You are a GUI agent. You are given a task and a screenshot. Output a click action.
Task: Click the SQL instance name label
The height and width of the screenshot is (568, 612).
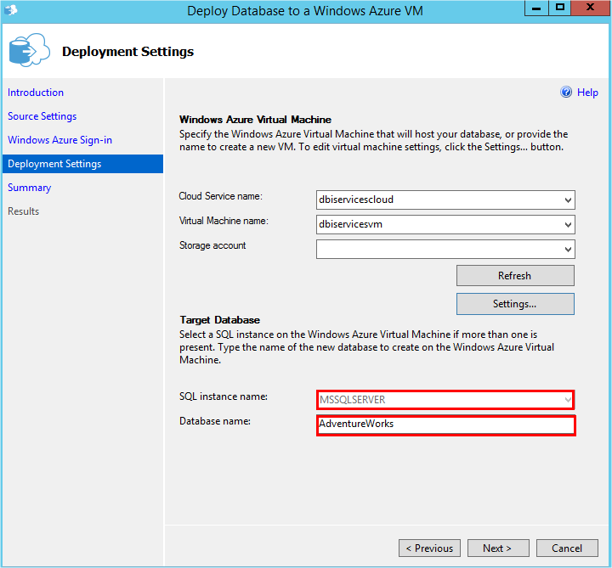click(224, 396)
